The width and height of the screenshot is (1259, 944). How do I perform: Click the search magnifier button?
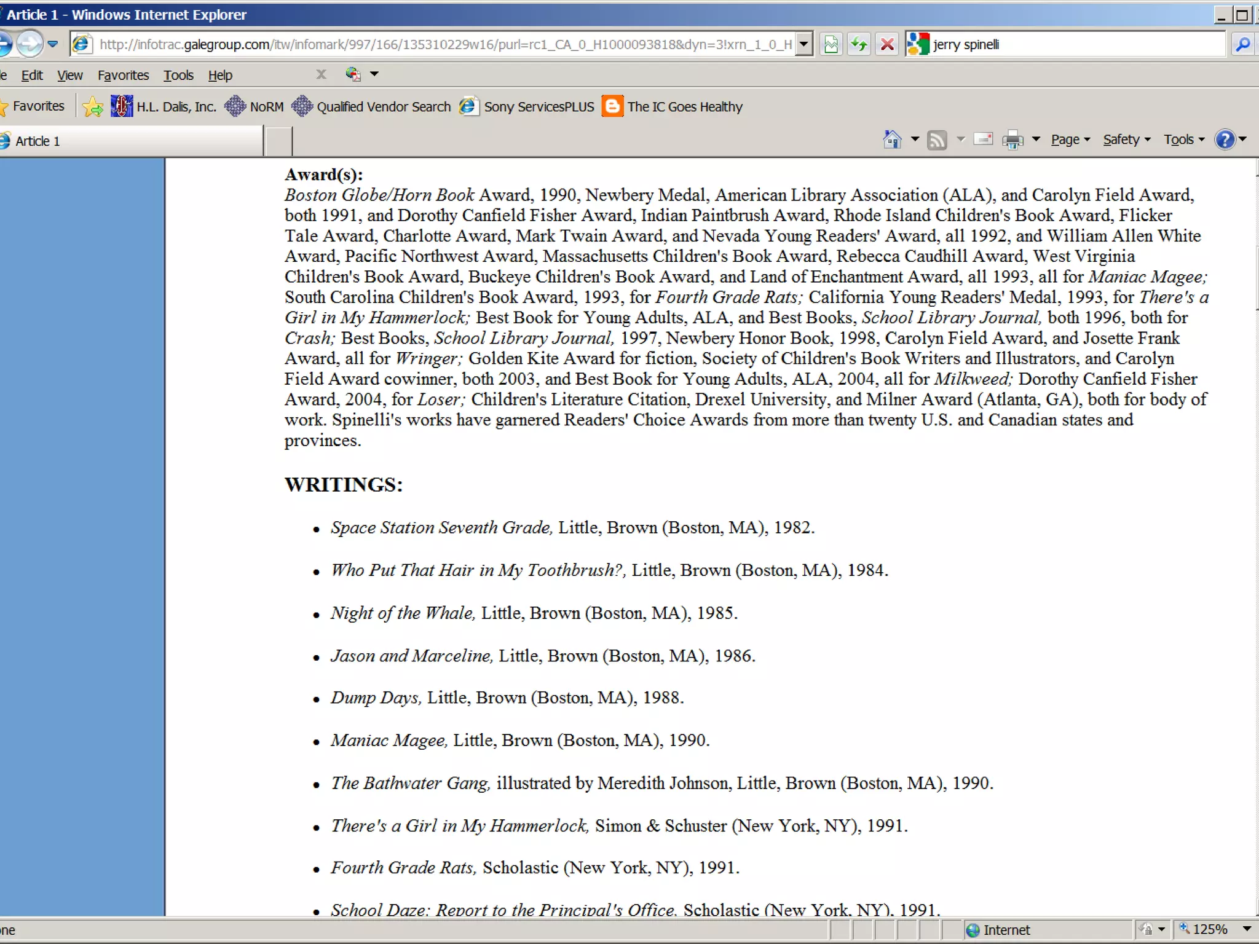1242,44
